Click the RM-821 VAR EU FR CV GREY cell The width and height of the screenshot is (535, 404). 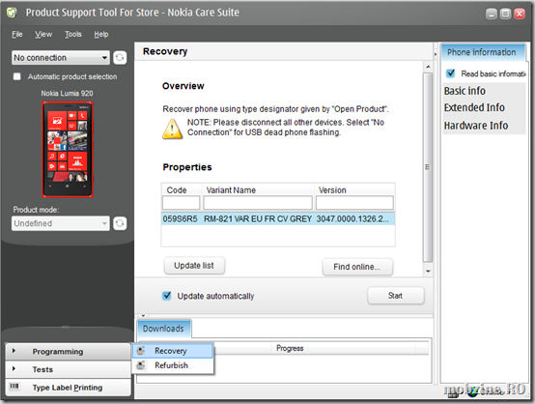tap(258, 218)
